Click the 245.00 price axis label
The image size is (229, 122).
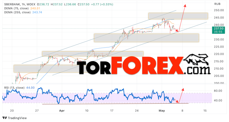point(219,18)
